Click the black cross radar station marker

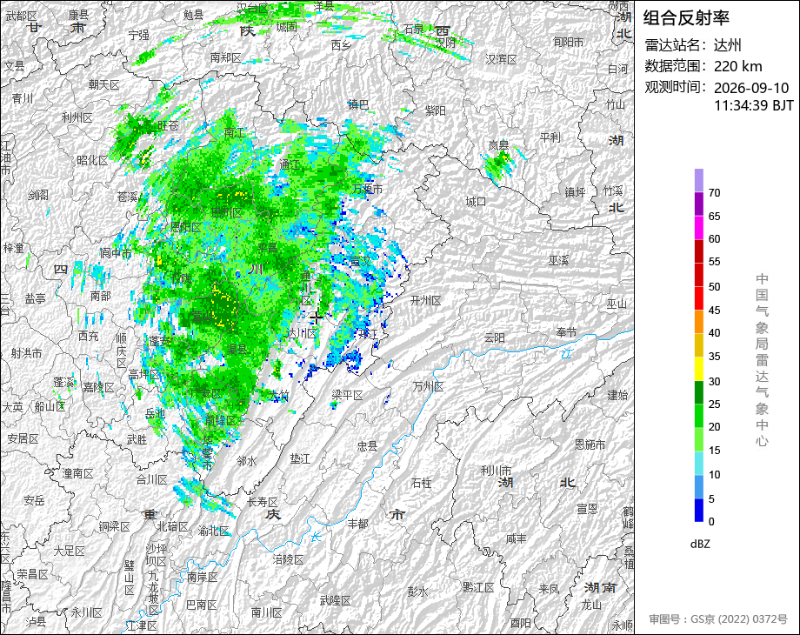[316, 317]
